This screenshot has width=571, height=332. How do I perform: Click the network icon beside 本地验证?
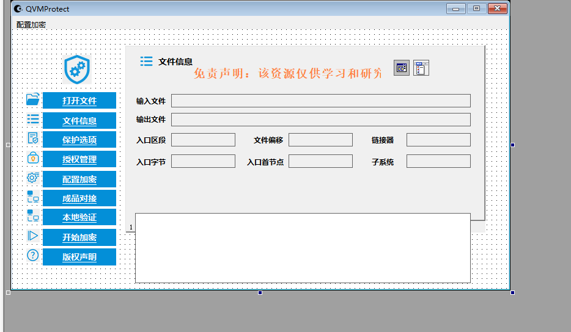pyautogui.click(x=33, y=216)
